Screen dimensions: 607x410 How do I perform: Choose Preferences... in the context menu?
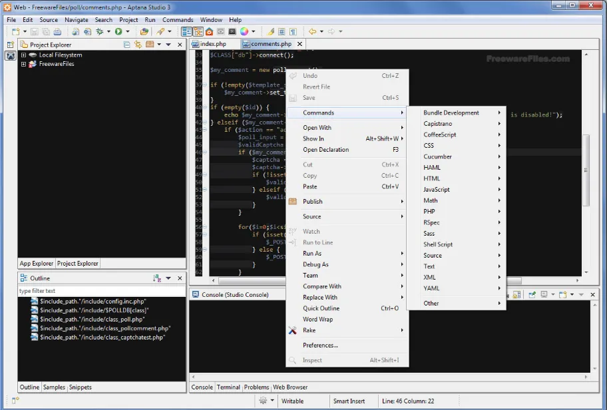tap(347, 345)
